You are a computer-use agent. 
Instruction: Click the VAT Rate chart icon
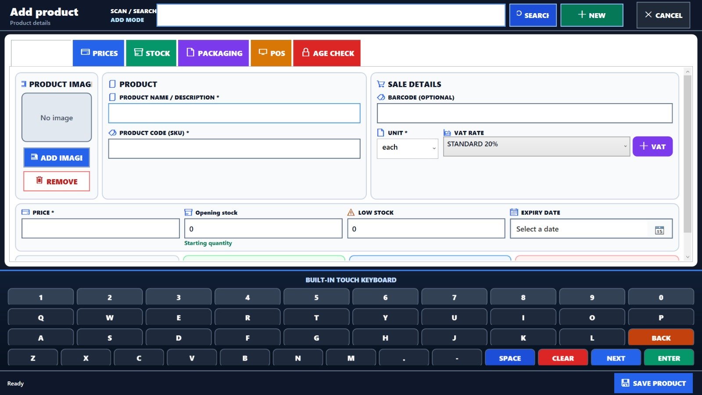[447, 133]
